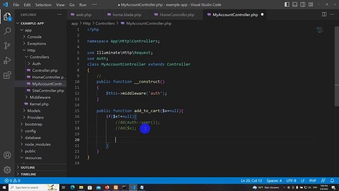Open the Run menu
The width and height of the screenshot is (339, 191).
point(83,5)
